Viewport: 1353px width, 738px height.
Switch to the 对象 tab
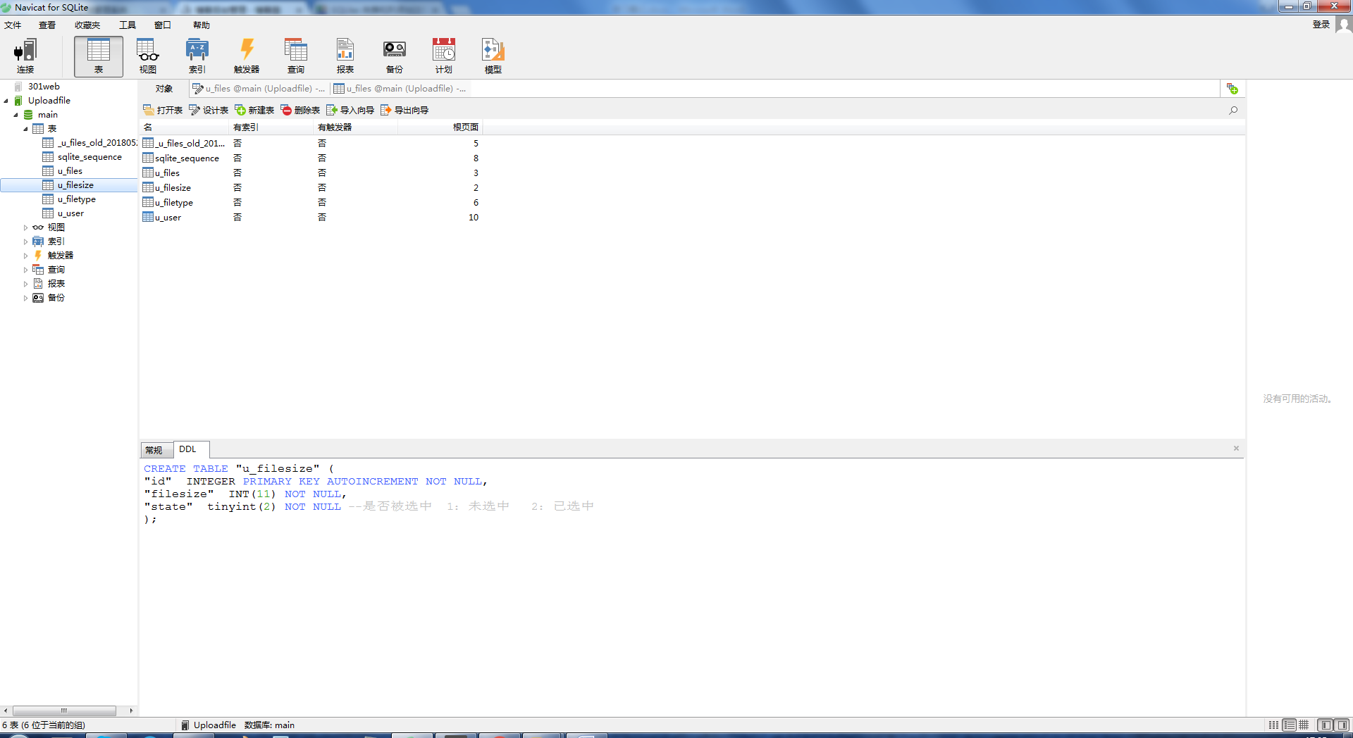point(164,89)
